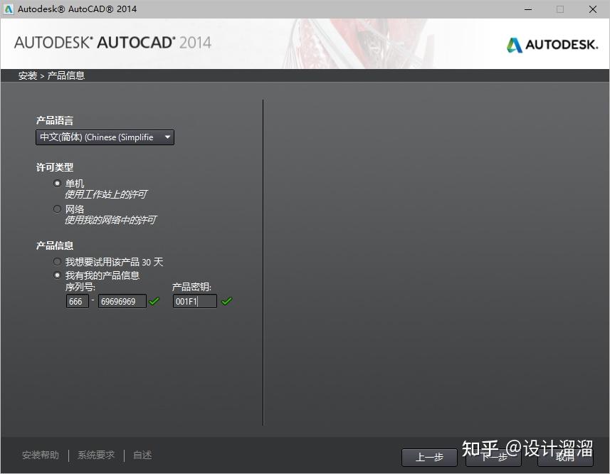
Task: Open the 自述 link
Action: point(142,454)
